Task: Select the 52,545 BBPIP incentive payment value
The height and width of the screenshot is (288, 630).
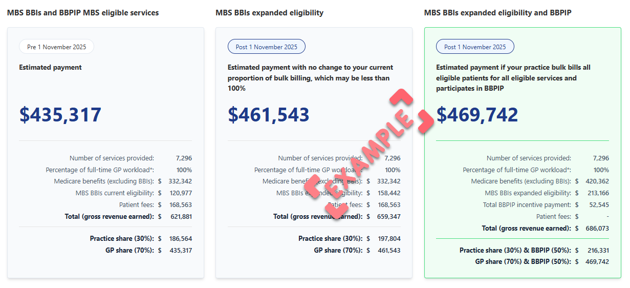Action: pyautogui.click(x=597, y=205)
